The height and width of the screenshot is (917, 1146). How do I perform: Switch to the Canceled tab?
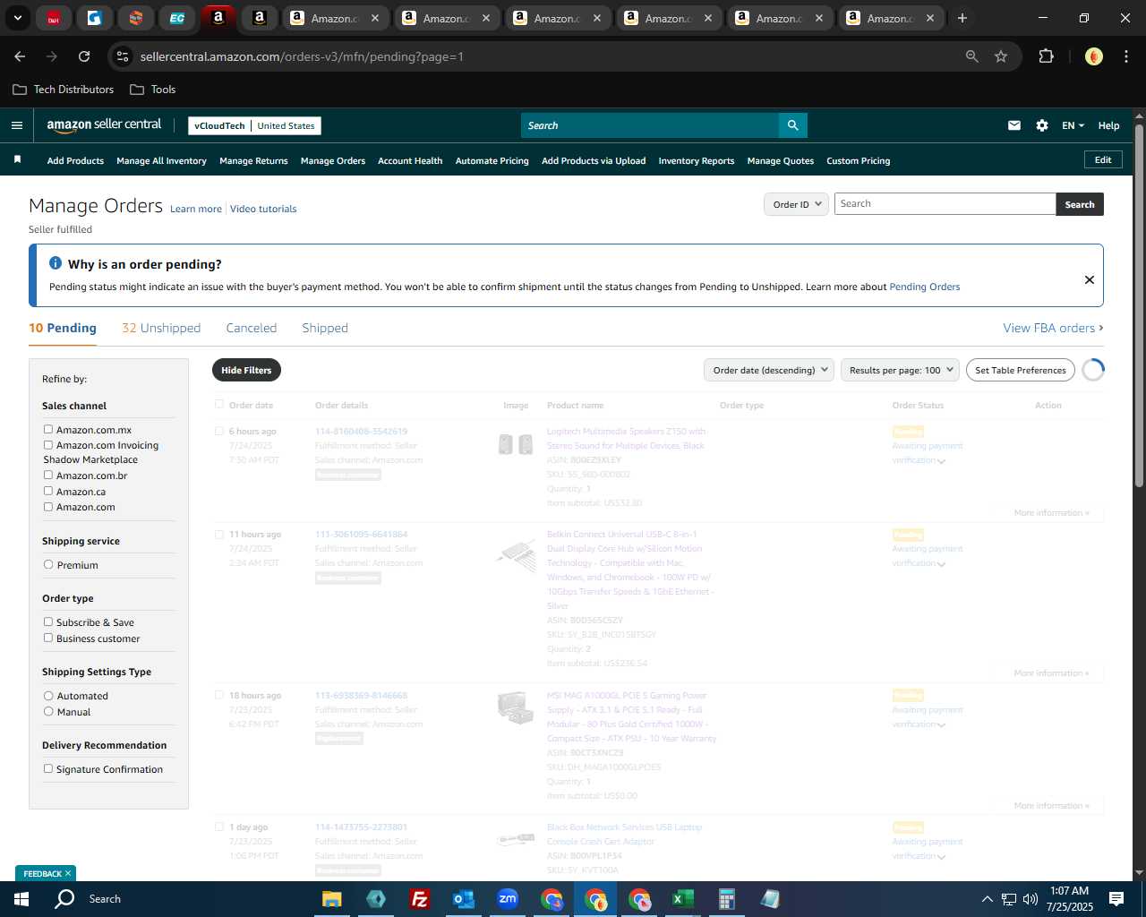(252, 329)
